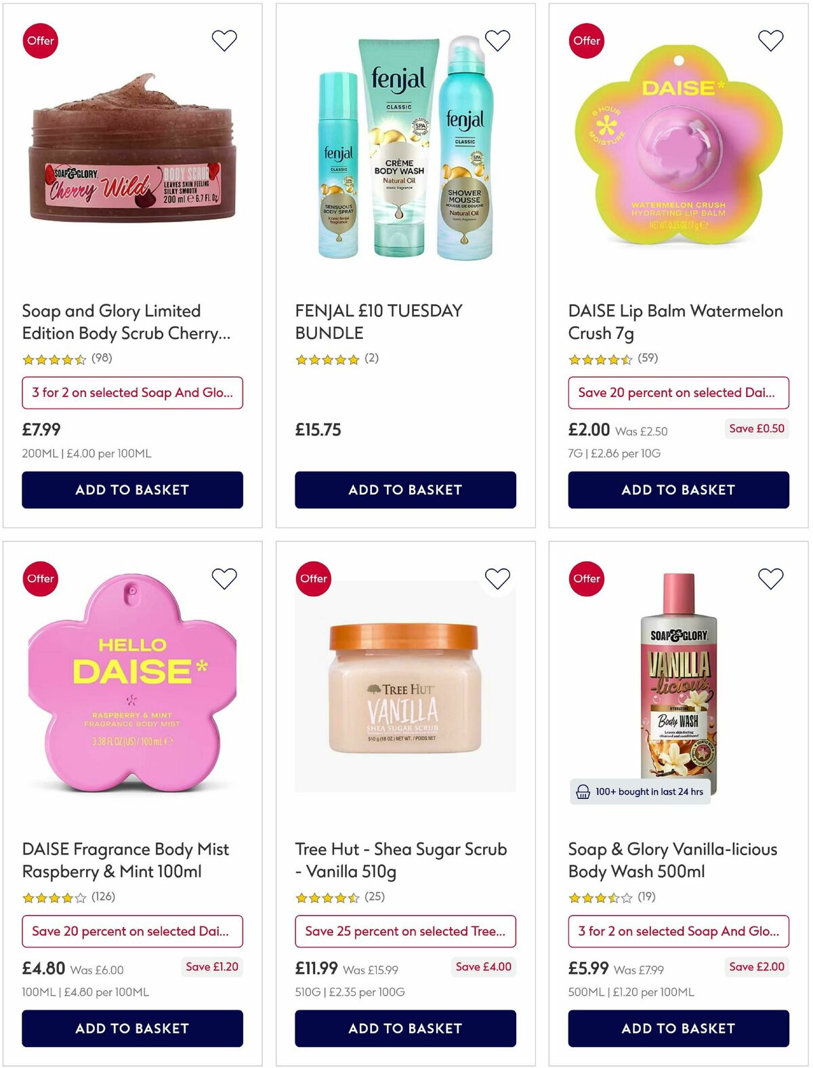This screenshot has height=1068, width=813.
Task: Click the heart icon on Tree Hut scrub card
Action: click(x=497, y=578)
